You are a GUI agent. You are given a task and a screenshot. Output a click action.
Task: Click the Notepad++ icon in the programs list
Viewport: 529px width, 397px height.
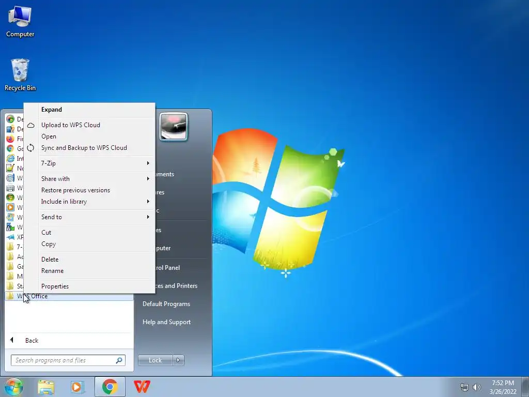click(x=10, y=168)
